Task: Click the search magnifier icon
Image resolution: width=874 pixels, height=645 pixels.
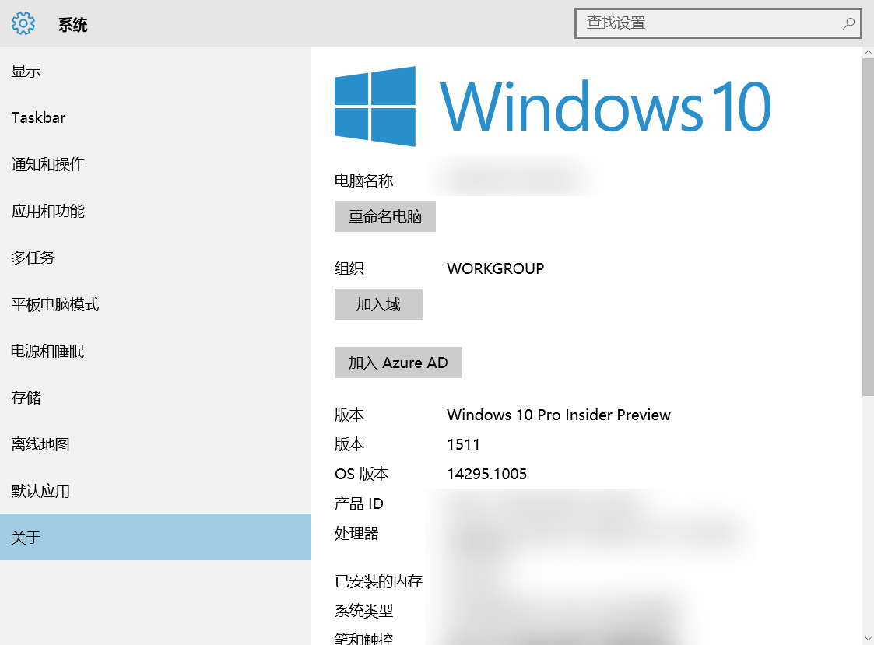Action: 848,23
